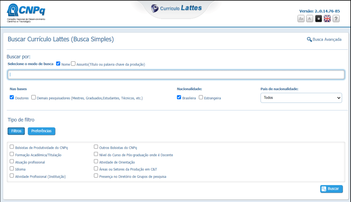Check the Estrangeira nationality checkbox
Screen dimensions: 351x202
(x=201, y=97)
